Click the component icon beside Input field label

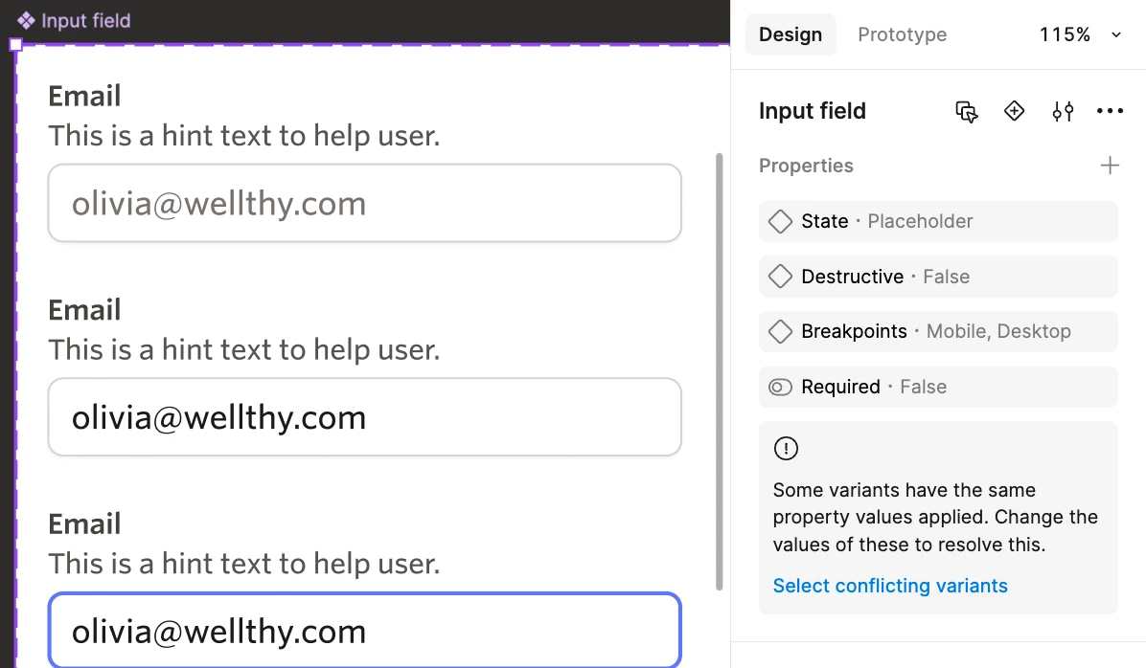tap(26, 20)
